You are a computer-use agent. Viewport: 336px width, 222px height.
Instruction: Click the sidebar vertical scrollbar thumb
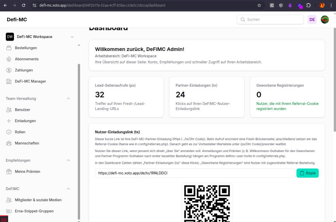[79, 141]
